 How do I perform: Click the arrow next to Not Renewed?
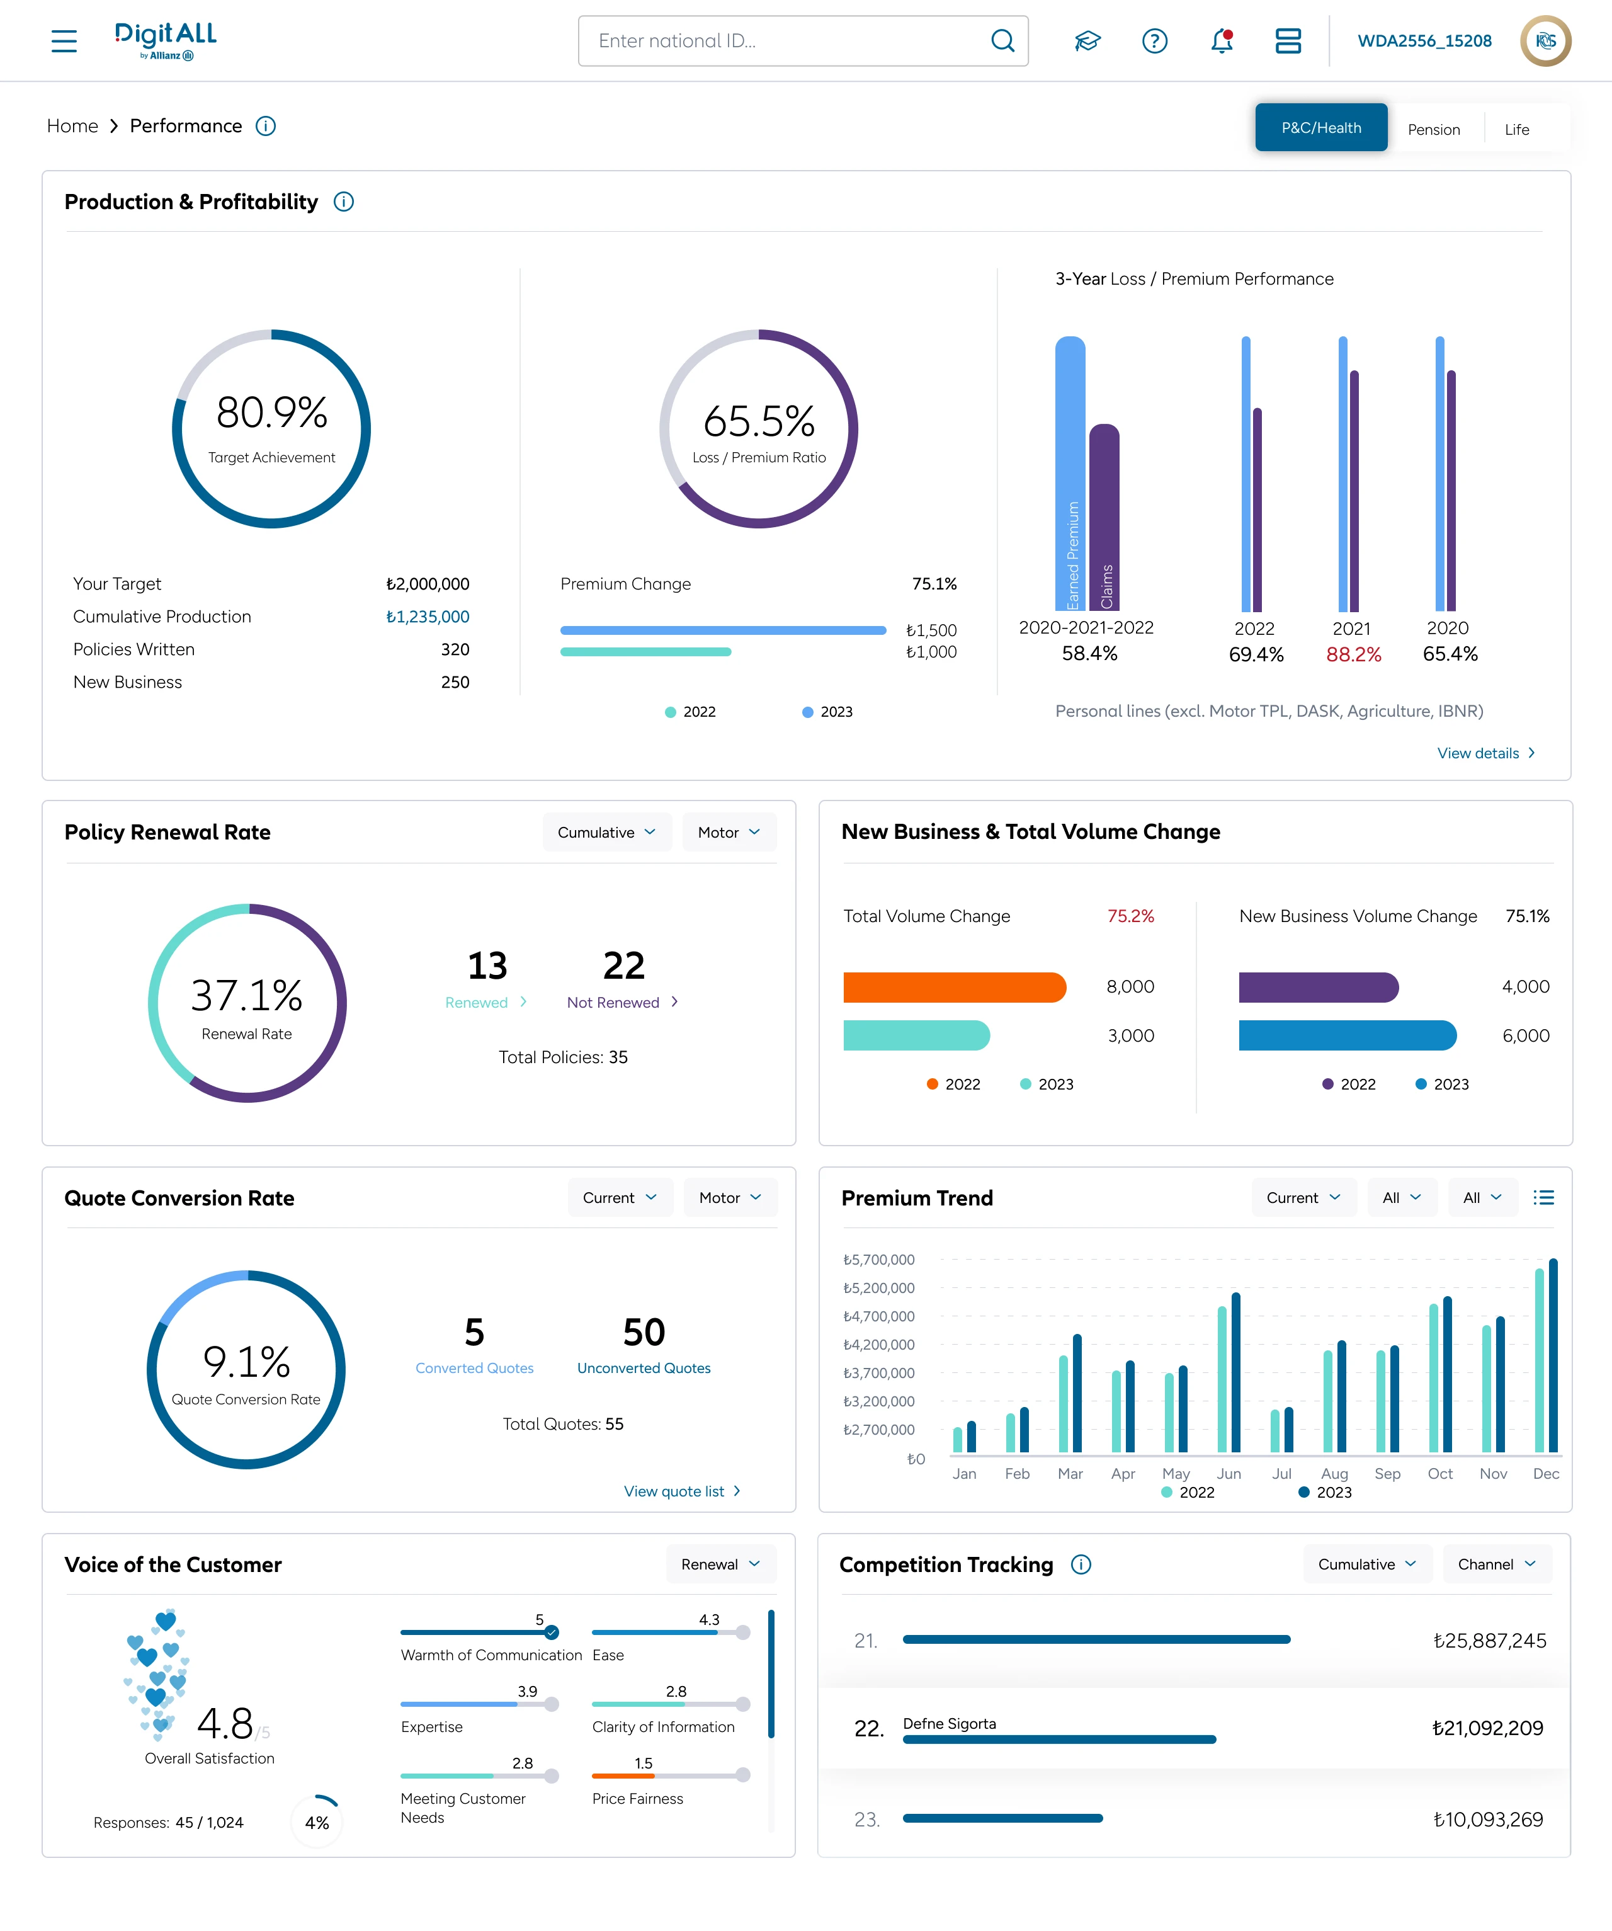[x=675, y=1001]
